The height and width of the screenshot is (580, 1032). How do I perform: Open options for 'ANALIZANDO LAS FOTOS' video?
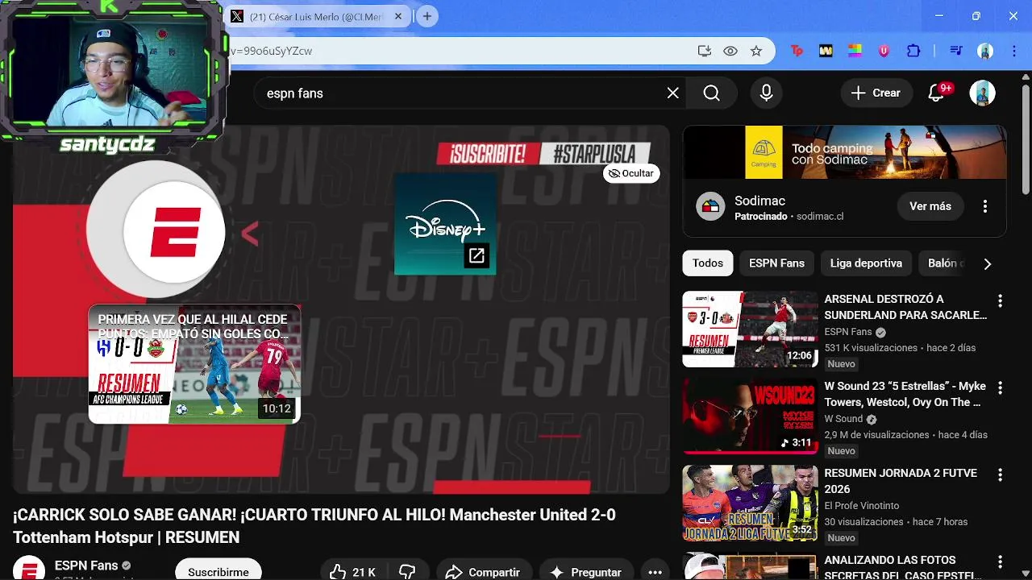click(x=1000, y=562)
